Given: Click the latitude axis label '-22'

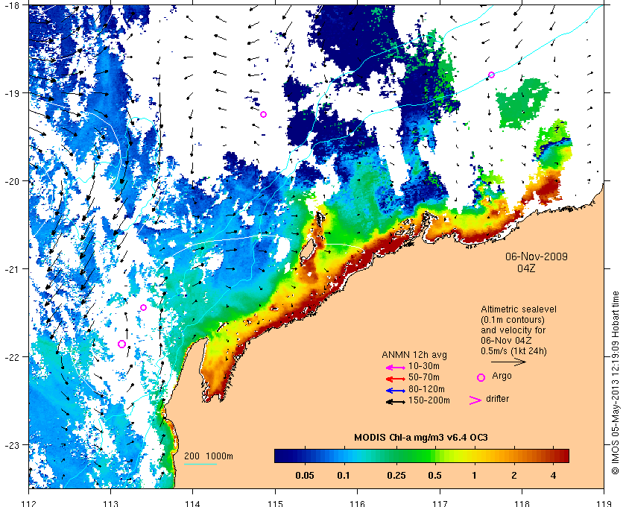Looking at the screenshot, I should pyautogui.click(x=11, y=357).
